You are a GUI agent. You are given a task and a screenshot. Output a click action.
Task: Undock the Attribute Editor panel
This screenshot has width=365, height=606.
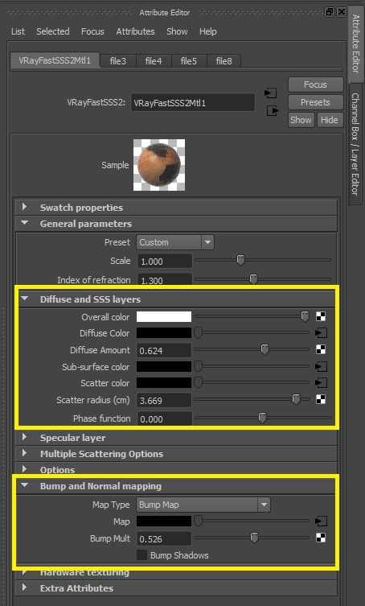click(x=330, y=12)
